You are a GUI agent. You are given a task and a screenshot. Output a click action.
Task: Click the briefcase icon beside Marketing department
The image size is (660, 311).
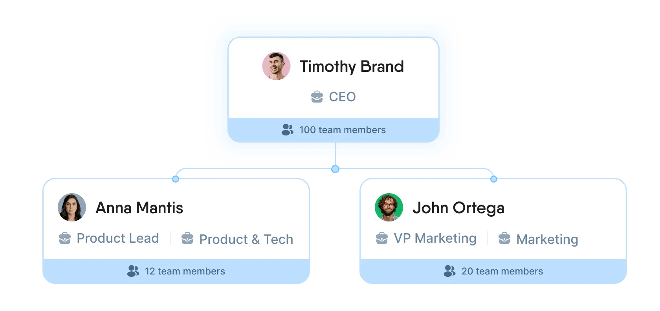504,238
